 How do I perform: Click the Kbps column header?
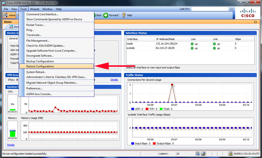(244, 39)
